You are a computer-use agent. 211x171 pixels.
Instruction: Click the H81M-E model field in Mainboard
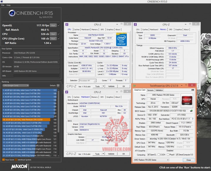coord(94,106)
